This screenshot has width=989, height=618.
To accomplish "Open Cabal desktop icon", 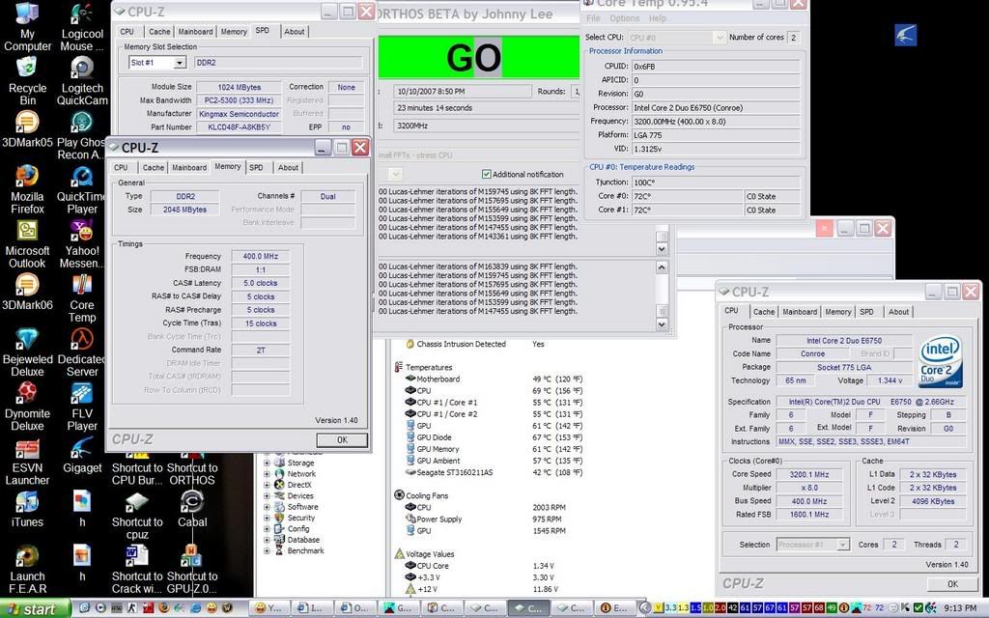I will (x=192, y=510).
